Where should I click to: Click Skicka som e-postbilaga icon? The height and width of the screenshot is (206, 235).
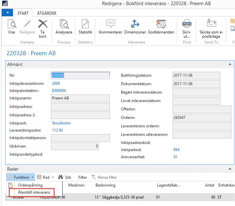211,23
